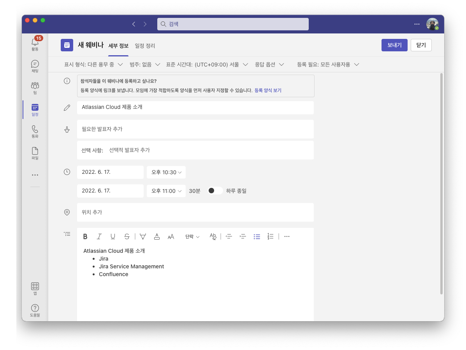Open the Chat sidebar icon
The width and height of the screenshot is (466, 350).
coord(35,66)
